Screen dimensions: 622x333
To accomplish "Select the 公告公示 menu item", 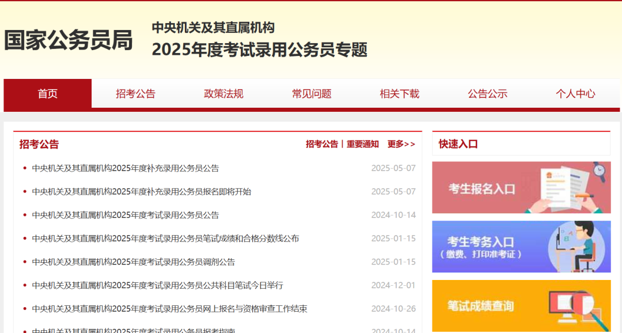I will pos(487,94).
